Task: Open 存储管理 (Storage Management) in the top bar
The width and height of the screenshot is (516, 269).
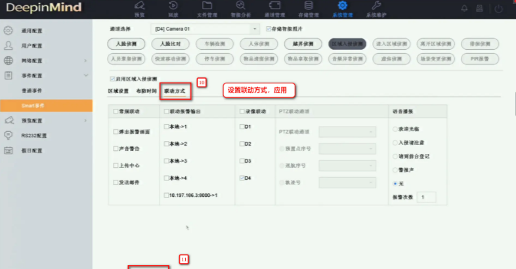Action: click(308, 9)
